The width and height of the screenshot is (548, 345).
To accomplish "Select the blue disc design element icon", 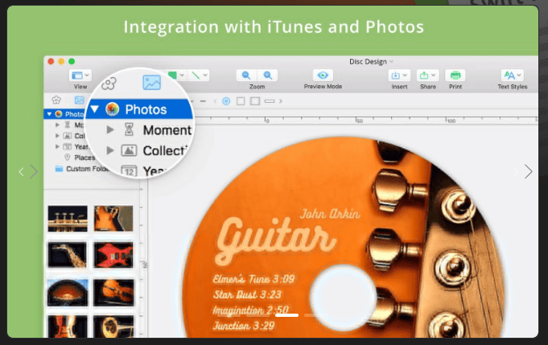I will [226, 101].
